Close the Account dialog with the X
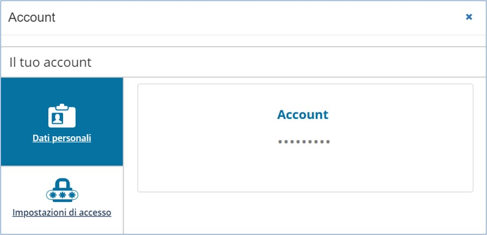The width and height of the screenshot is (487, 235). click(x=468, y=17)
